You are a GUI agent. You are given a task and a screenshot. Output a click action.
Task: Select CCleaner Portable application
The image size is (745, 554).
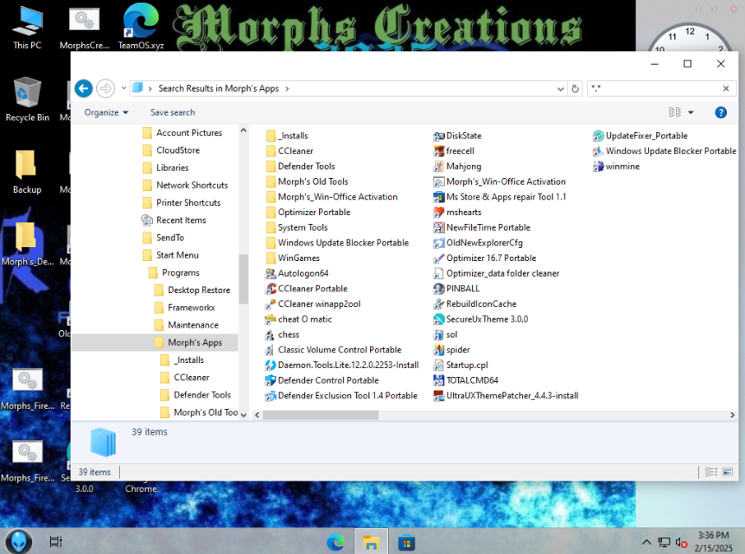[307, 289]
